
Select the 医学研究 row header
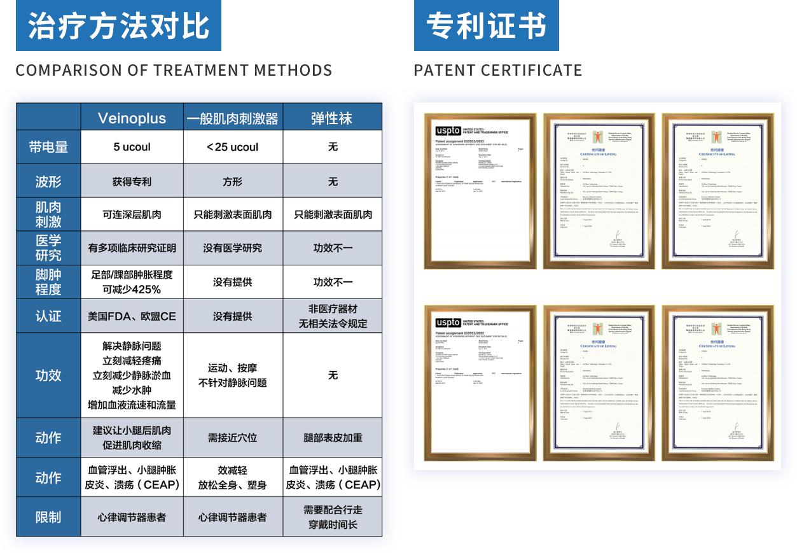point(48,248)
